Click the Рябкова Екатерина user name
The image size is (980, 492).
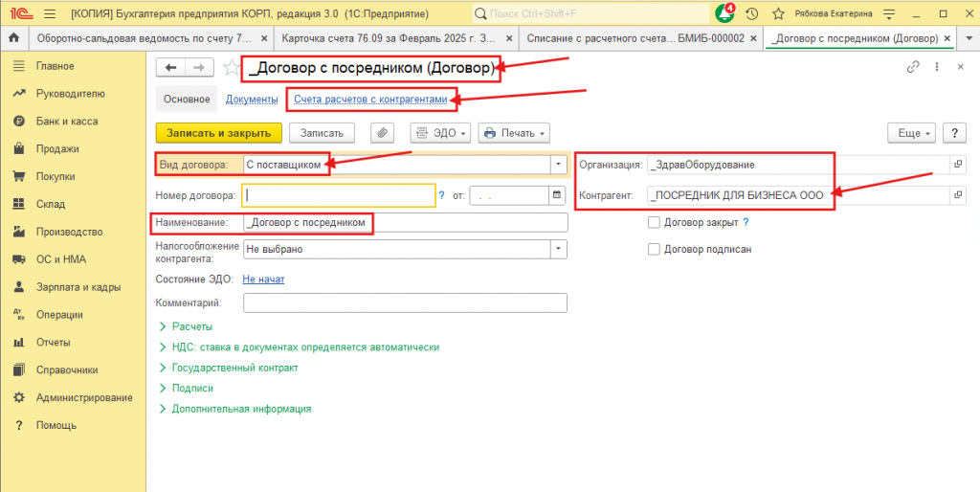[x=834, y=13]
